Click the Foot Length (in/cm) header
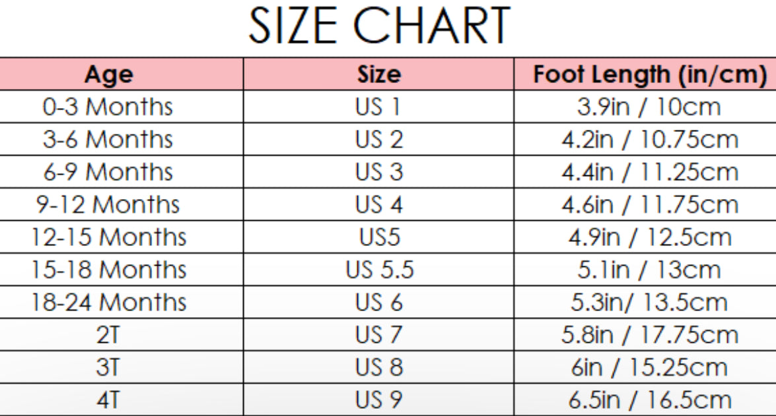776x416 pixels. [650, 74]
